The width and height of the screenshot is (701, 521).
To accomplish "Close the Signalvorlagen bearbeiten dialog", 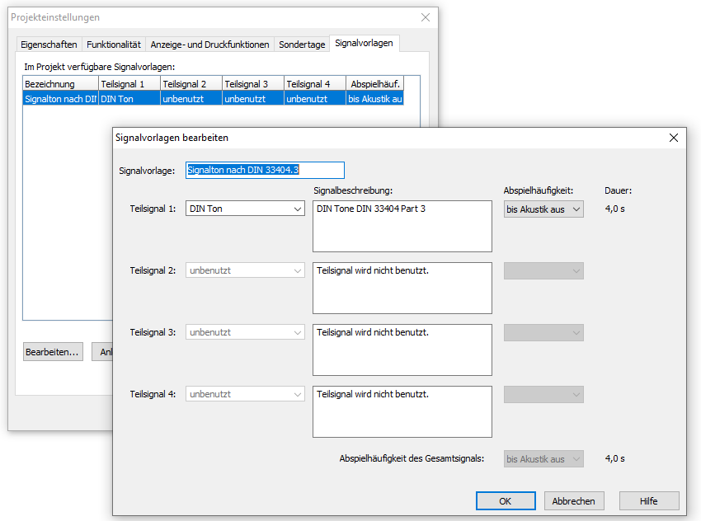I will coord(673,138).
